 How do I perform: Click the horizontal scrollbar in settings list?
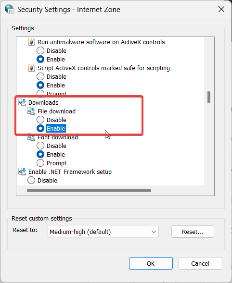click(89, 190)
